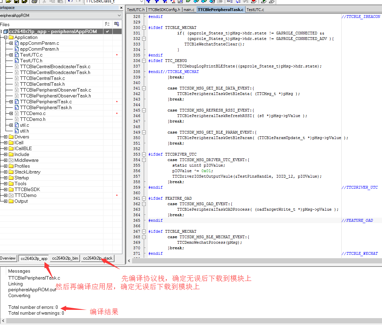This screenshot has width=382, height=325.
Task: Collapse code fold at line 367
Action: (144, 232)
